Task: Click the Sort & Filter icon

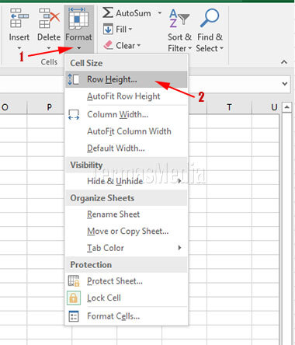Action: (179, 18)
